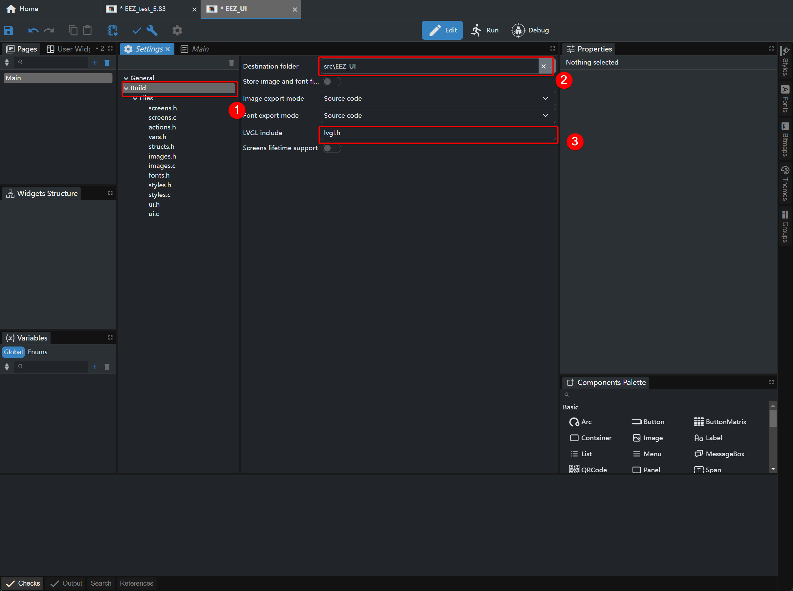793x591 pixels.
Task: Switch to Debug mode
Action: tap(530, 30)
